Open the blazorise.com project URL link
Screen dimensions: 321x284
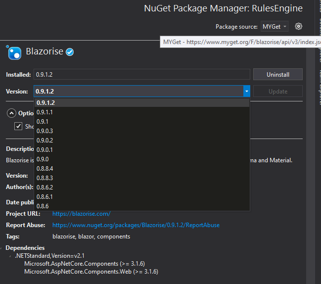pyautogui.click(x=82, y=214)
